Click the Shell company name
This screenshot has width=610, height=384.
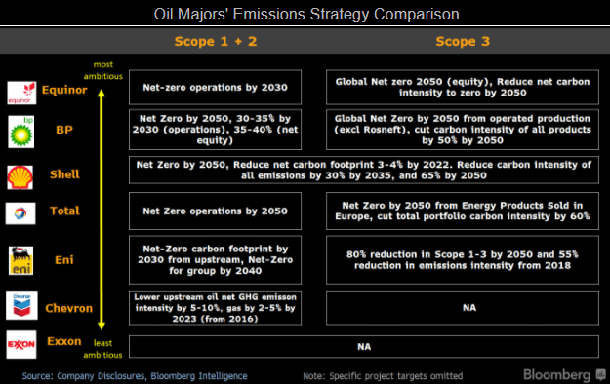point(64,174)
